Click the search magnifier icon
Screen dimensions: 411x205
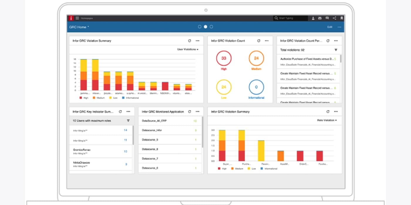(x=276, y=18)
